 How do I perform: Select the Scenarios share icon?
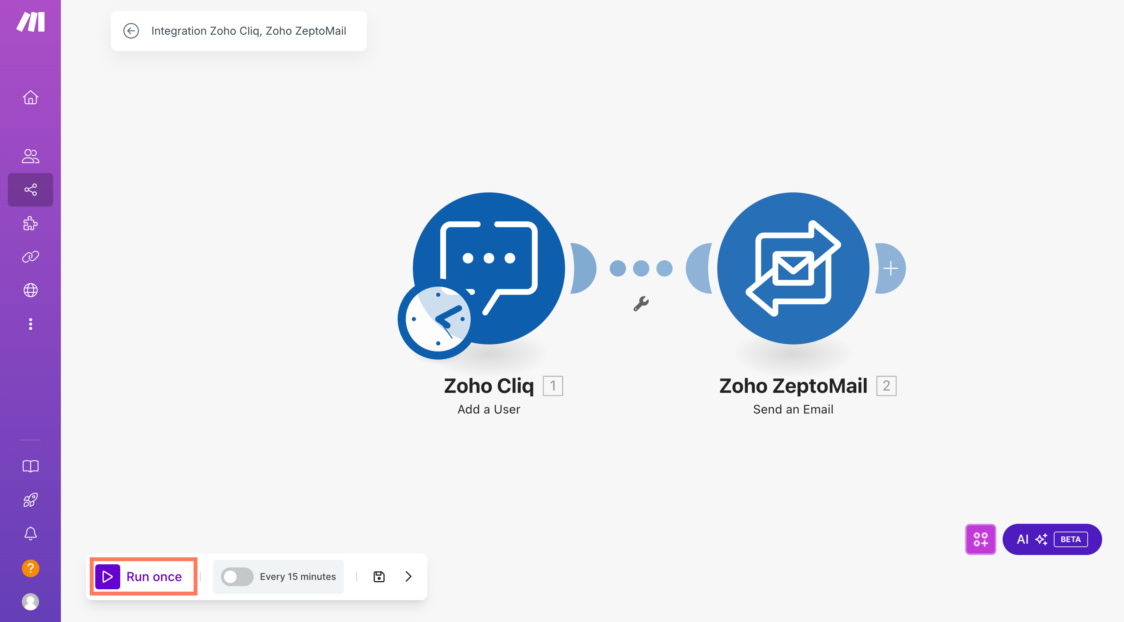click(30, 189)
